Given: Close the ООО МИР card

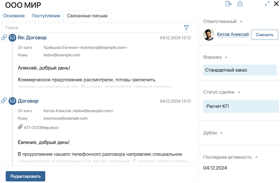Looking at the screenshot, I should point(276,4).
